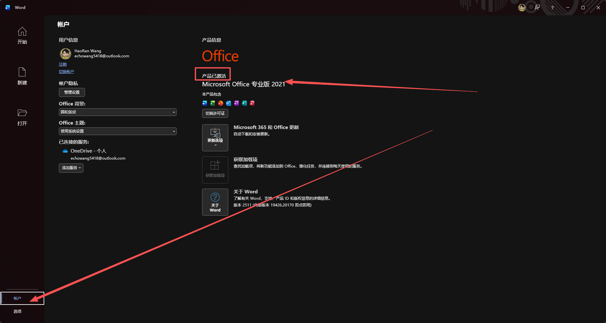Open the About Word (关于 Word) button
Image resolution: width=606 pixels, height=323 pixels.
tap(215, 202)
